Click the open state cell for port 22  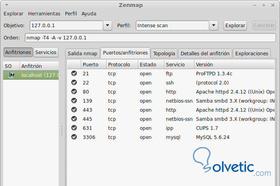point(145,83)
